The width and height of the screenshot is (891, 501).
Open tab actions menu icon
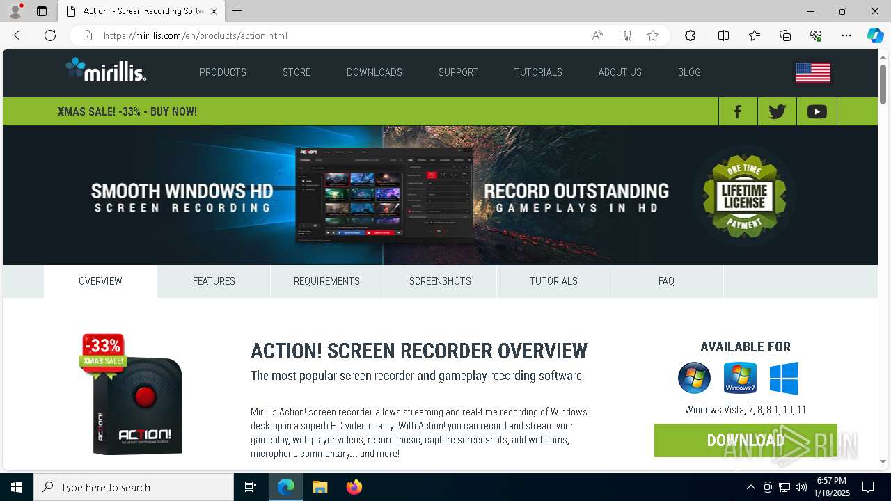(42, 11)
